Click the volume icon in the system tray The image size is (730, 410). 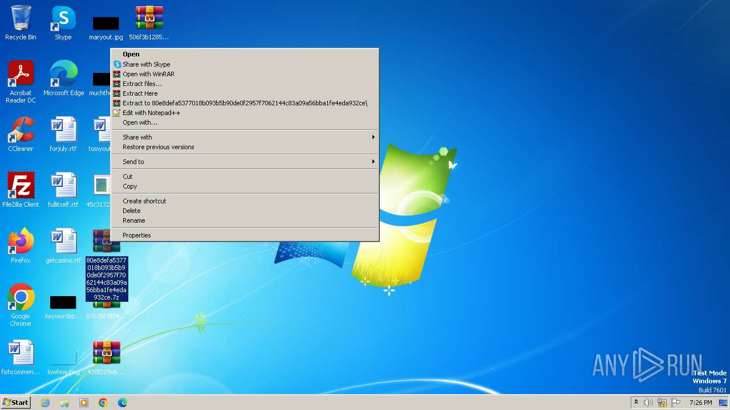coord(648,403)
